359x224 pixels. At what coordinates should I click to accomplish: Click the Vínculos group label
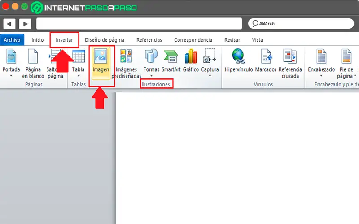point(263,84)
